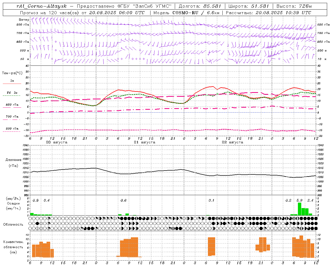Viewport: 331px width, 265px height.
Task: Click the 0.6 precipitation total value
Action: coord(124,201)
